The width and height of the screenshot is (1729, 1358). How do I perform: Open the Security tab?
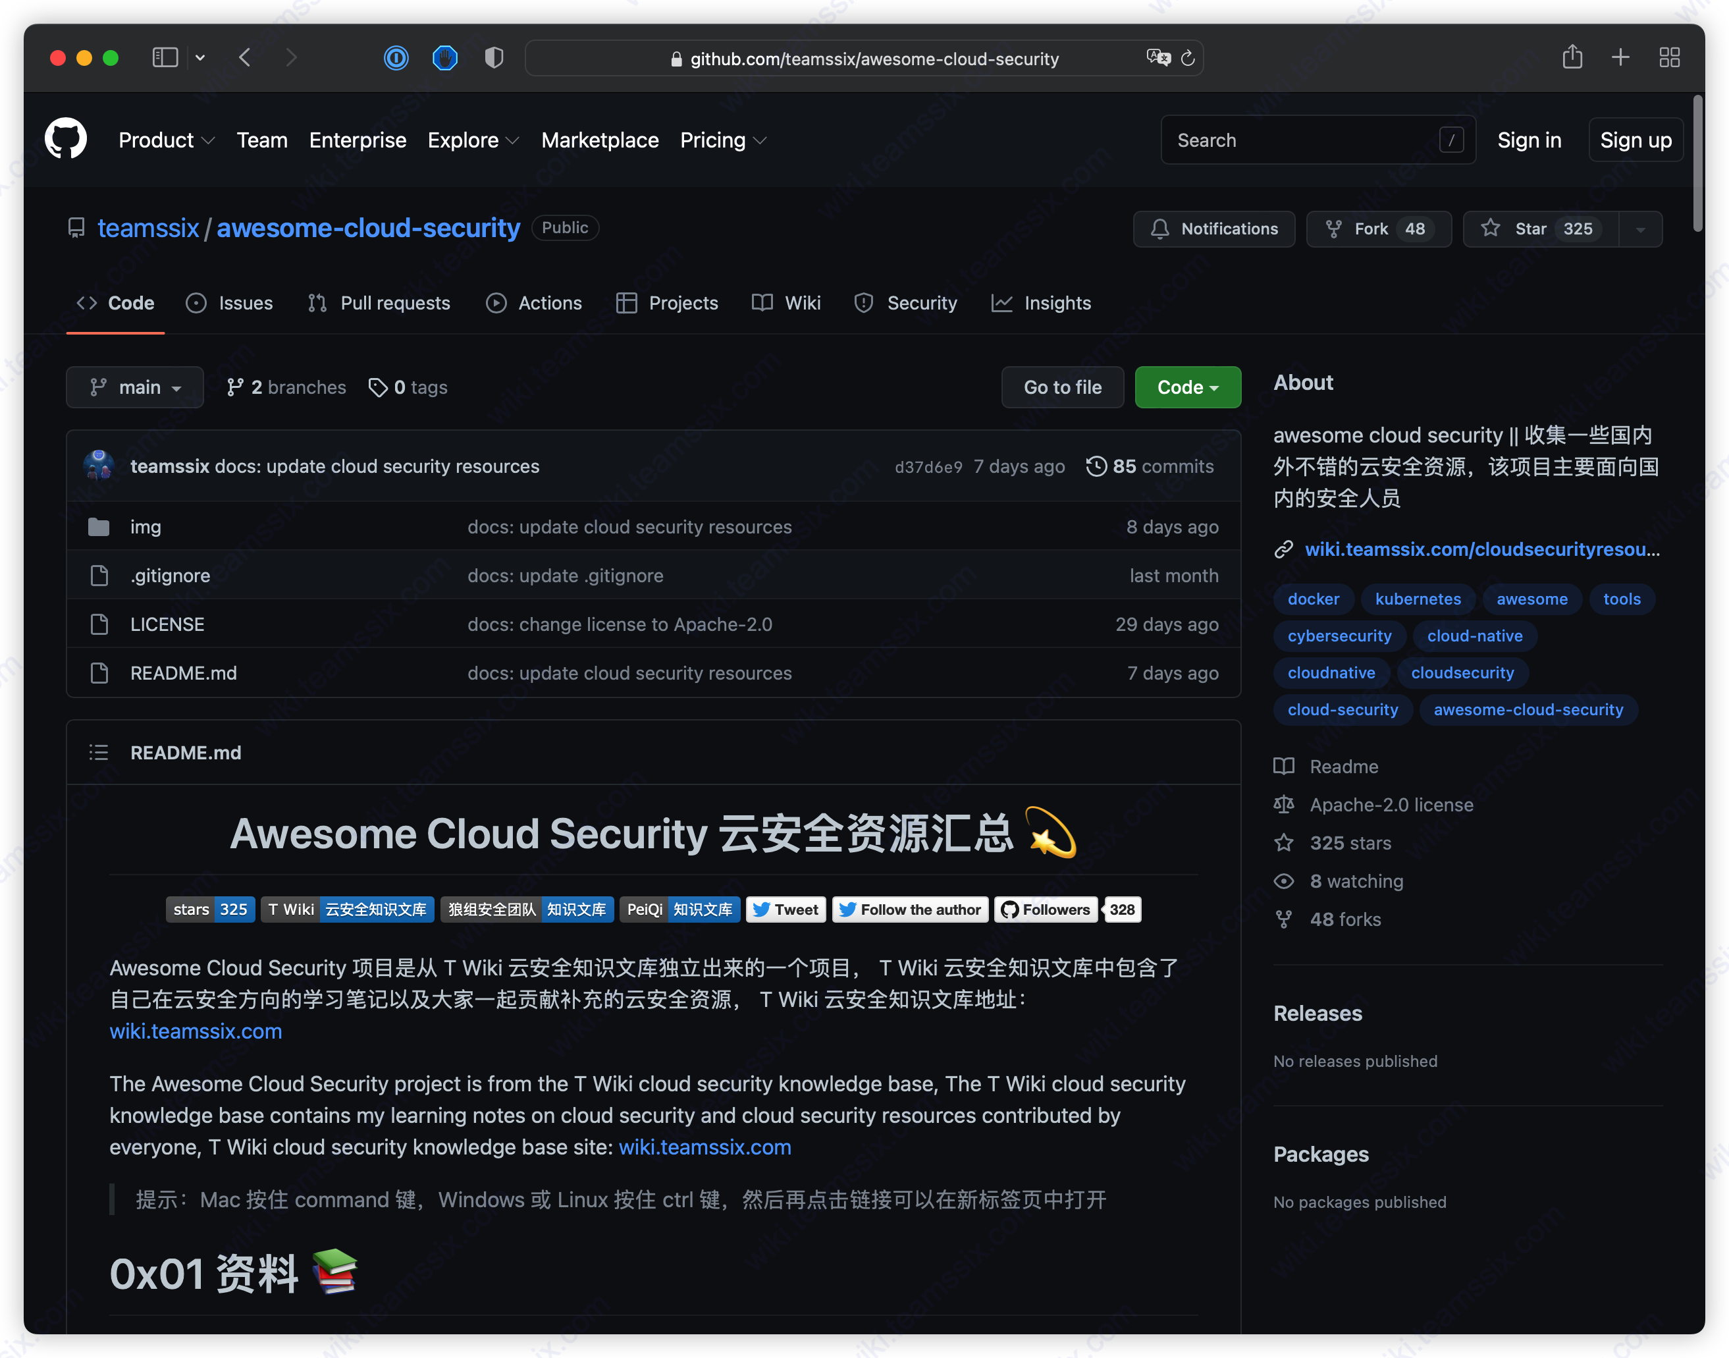click(905, 303)
